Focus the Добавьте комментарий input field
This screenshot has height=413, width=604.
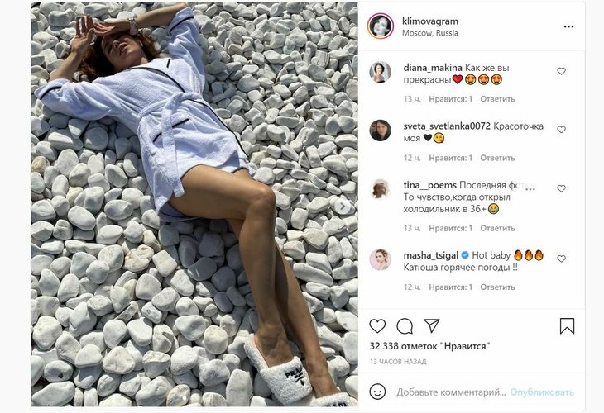point(451,392)
